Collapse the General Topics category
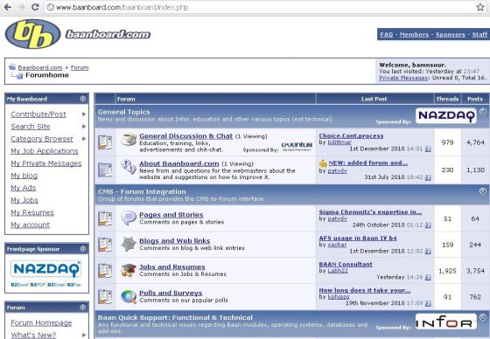490x339 pixels. (483, 111)
